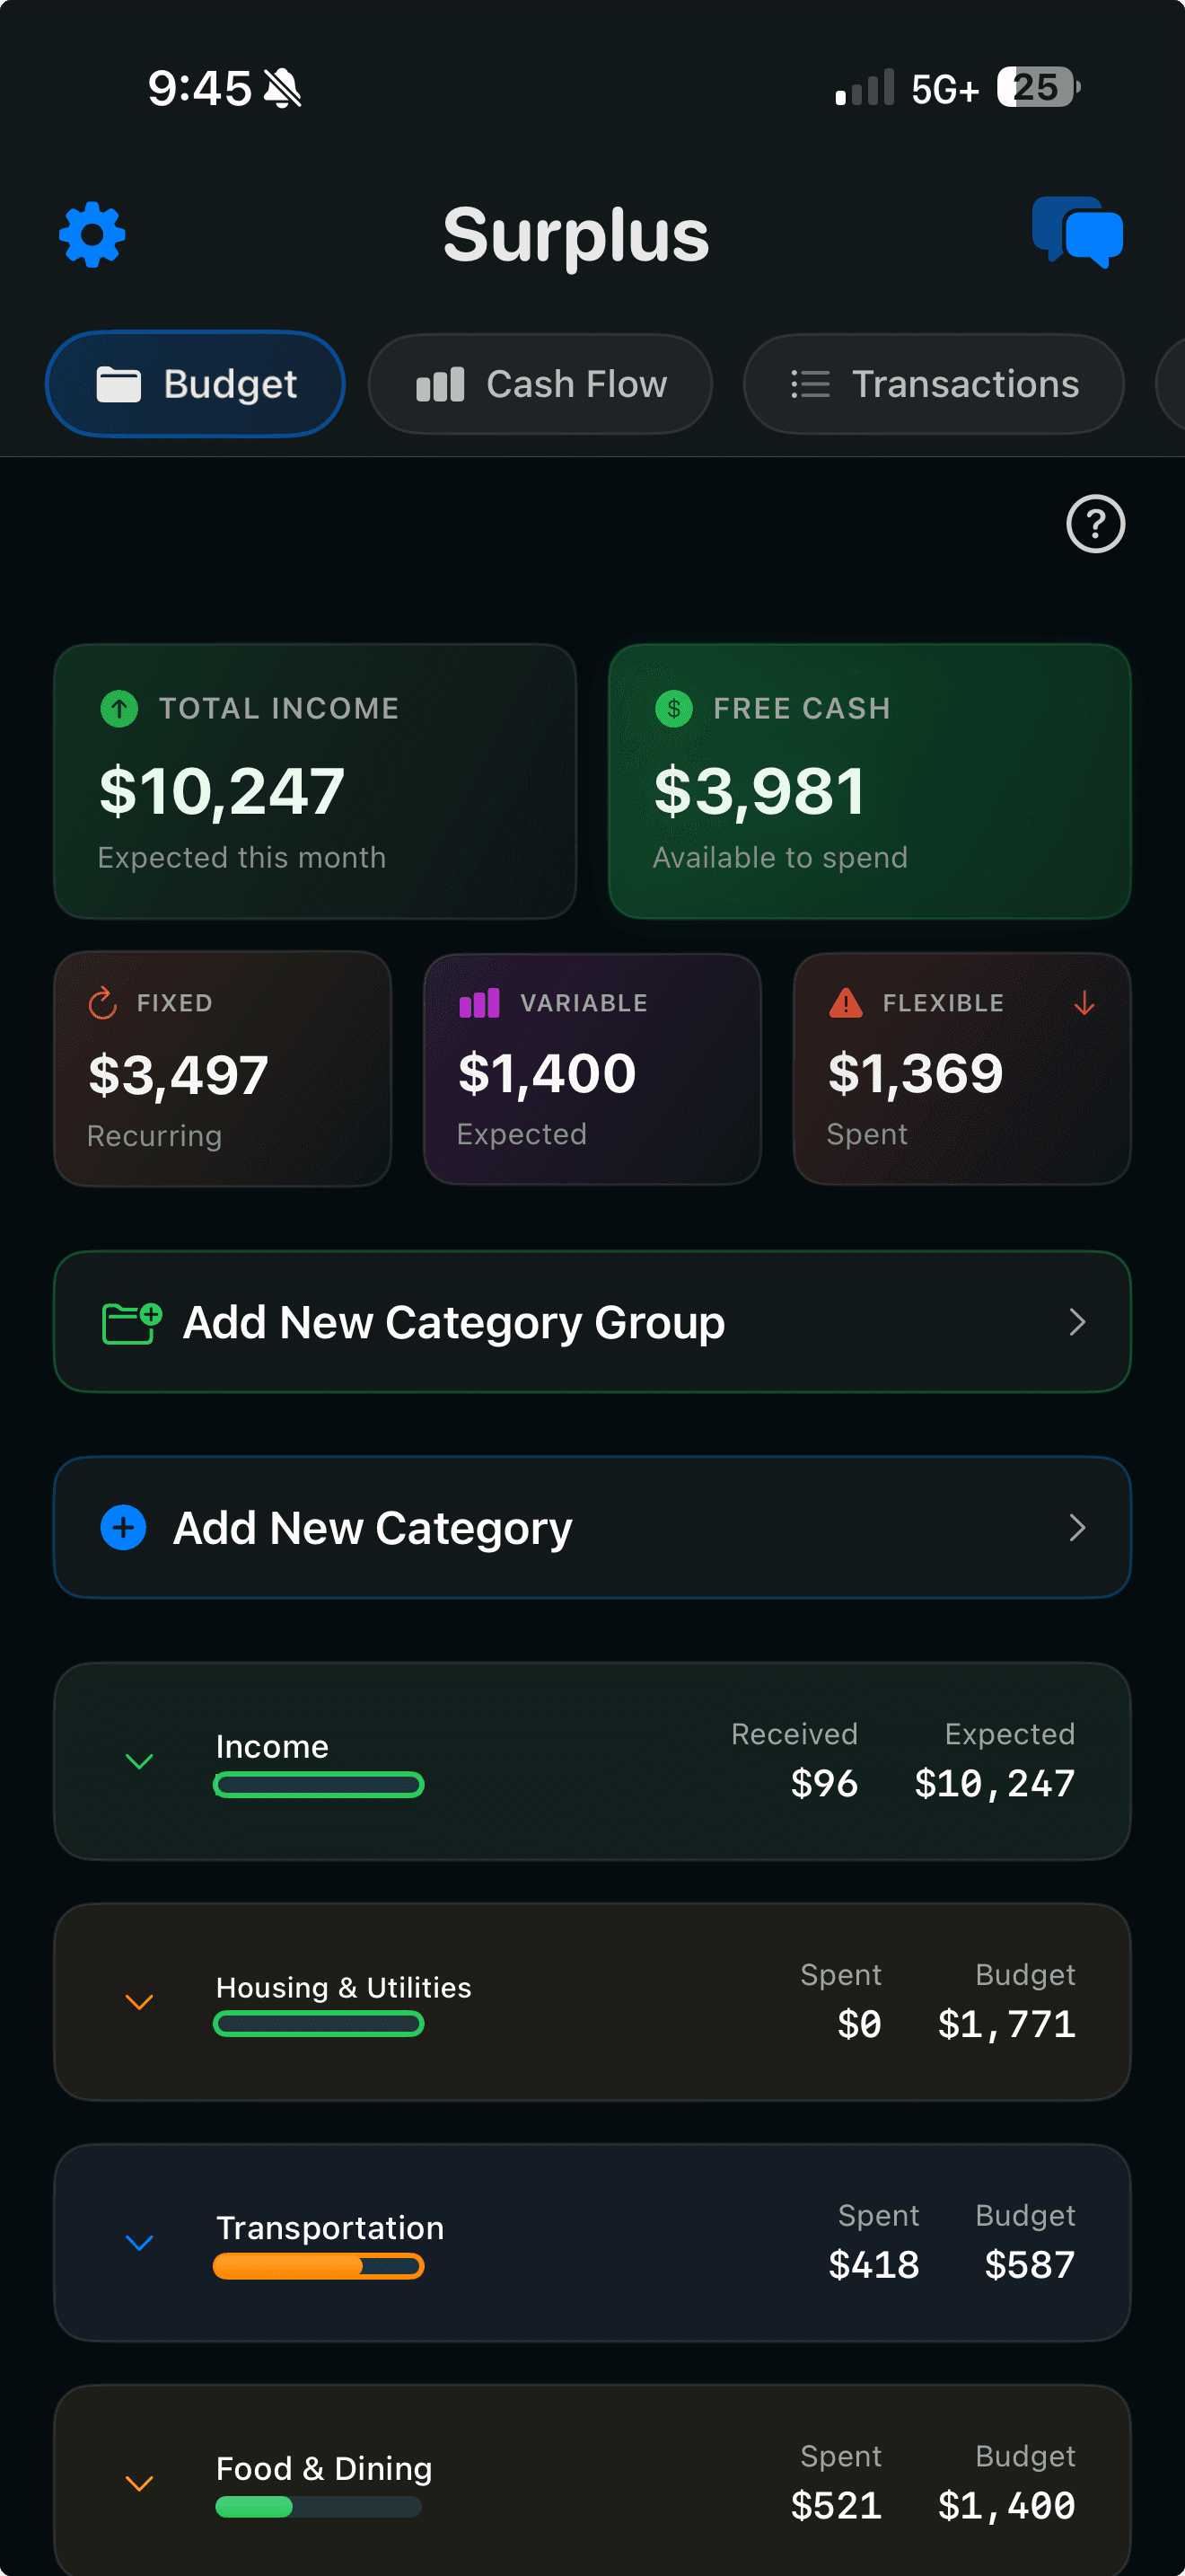Open the Transactions tab

931,383
